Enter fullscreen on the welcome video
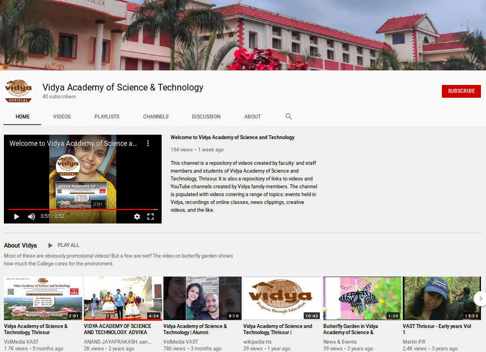 (x=150, y=216)
